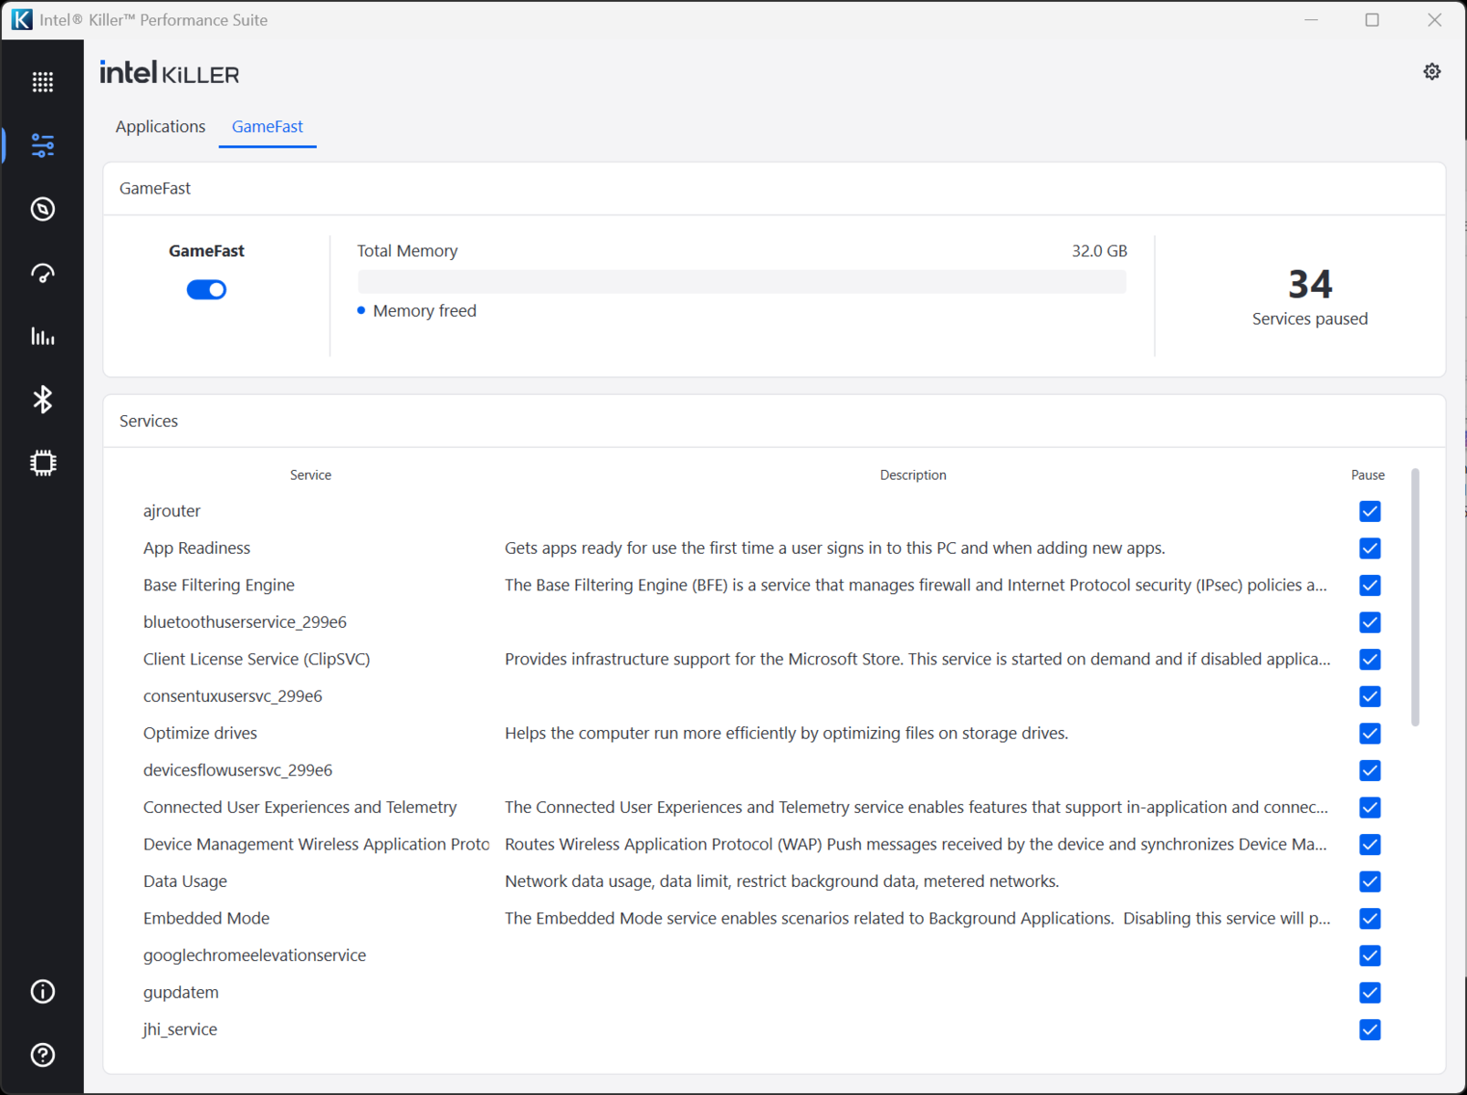The width and height of the screenshot is (1467, 1095).
Task: Open the help question mark icon
Action: [43, 1055]
